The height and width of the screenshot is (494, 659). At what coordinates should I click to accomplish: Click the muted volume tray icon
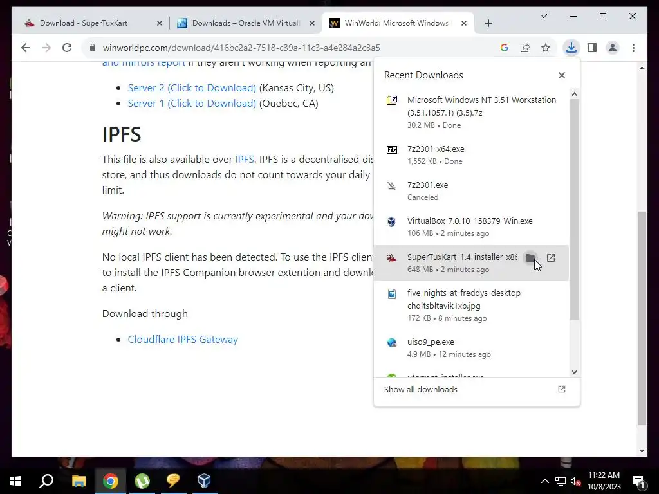coord(576,481)
